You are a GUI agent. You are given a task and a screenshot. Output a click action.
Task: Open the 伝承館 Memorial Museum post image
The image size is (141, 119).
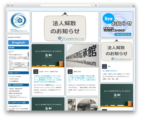tap(82, 56)
